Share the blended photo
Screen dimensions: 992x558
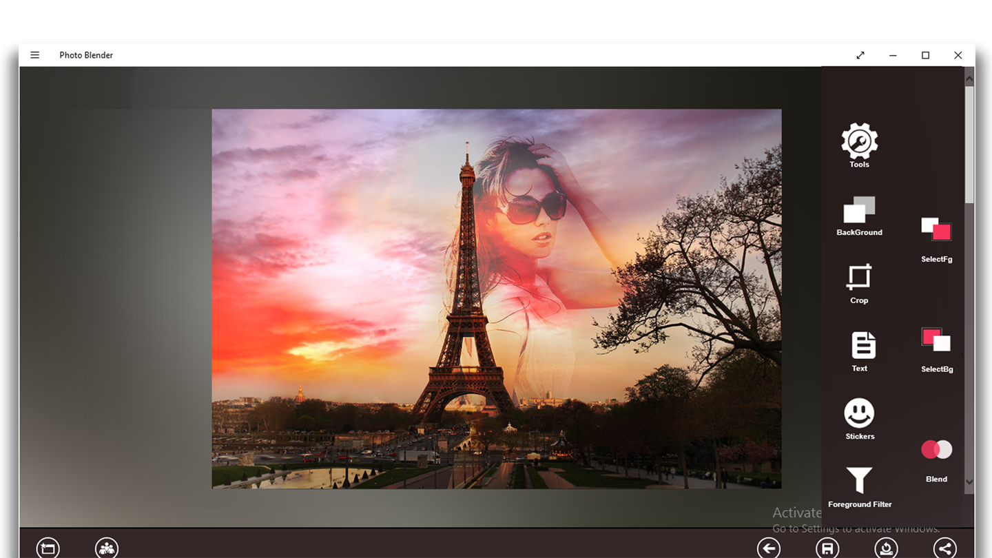945,548
